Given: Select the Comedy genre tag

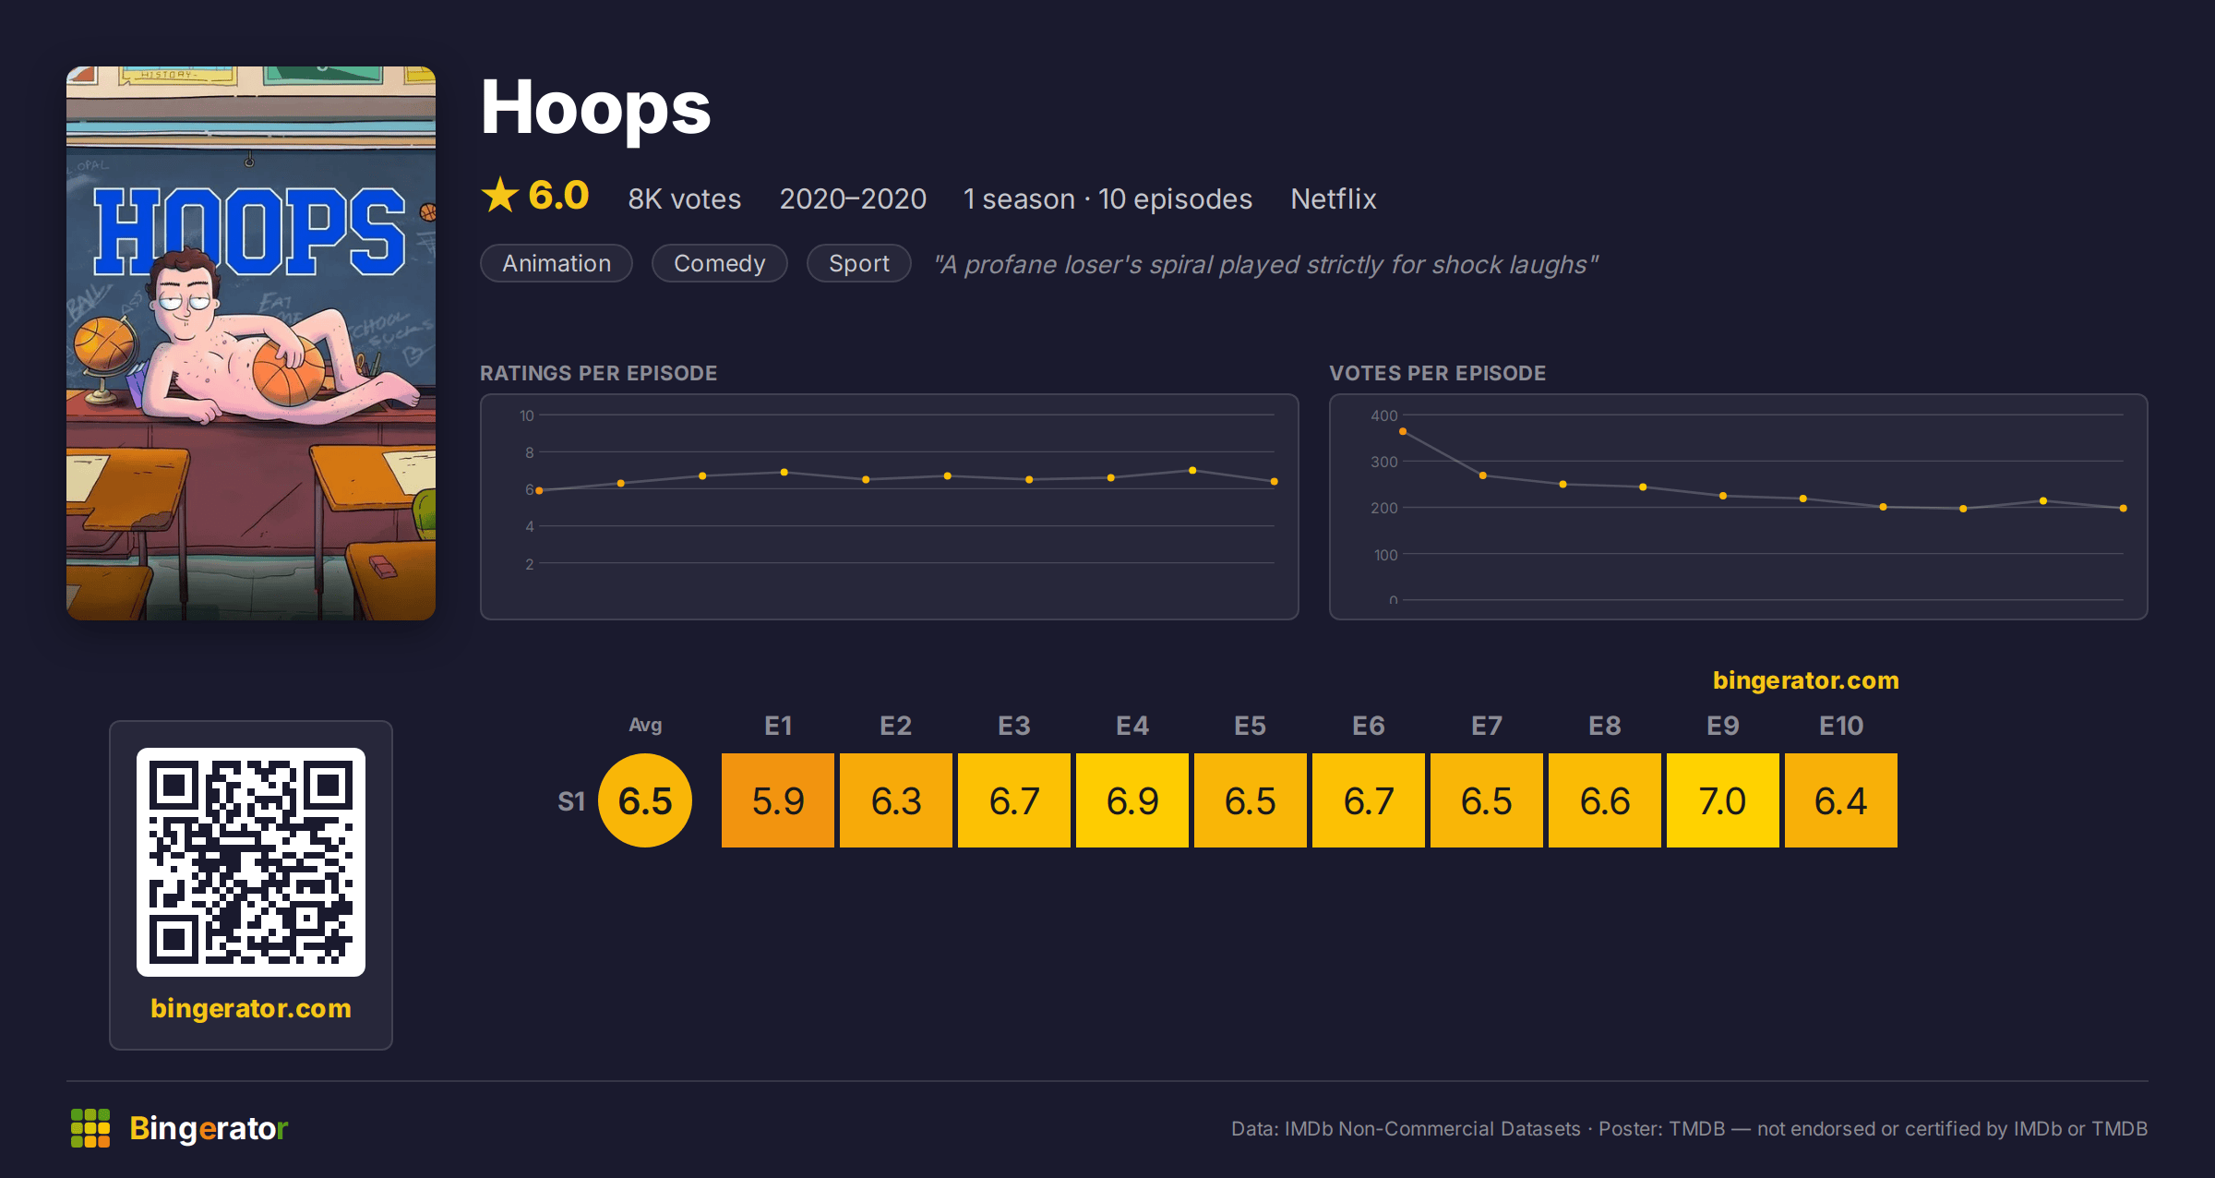Looking at the screenshot, I should 720,263.
